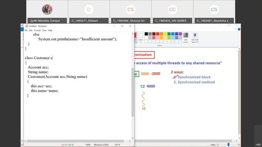Click the +49 more participants indicator
This screenshot has width=262, height=147.
point(258,145)
